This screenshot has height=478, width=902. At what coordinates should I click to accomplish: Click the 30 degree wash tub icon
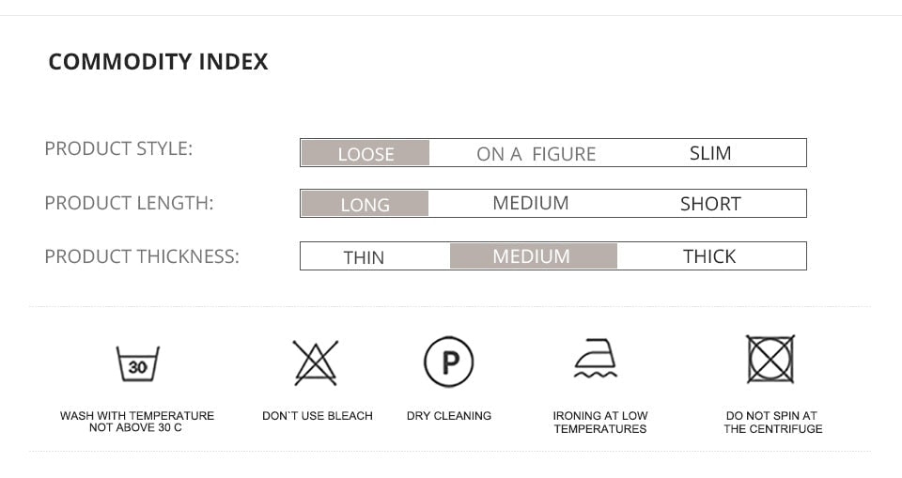tap(137, 363)
